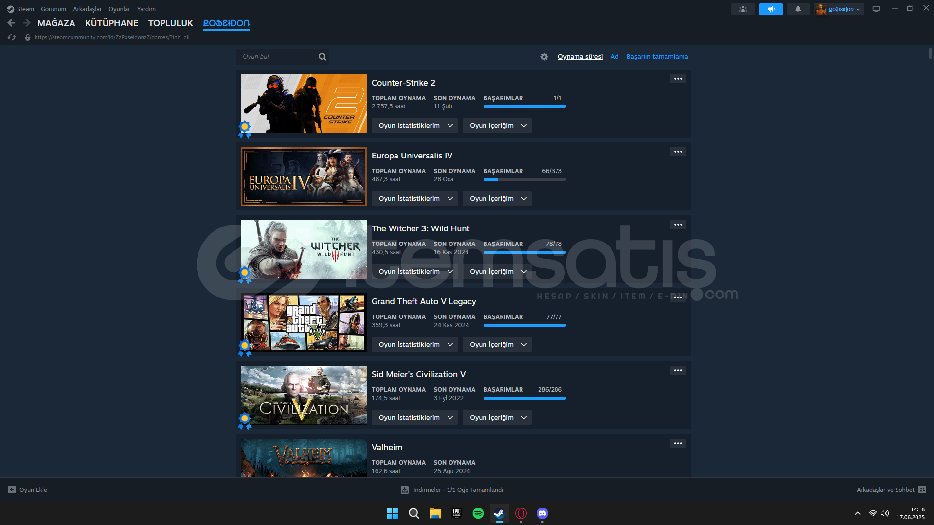Image resolution: width=934 pixels, height=525 pixels.
Task: Open Spotify from the taskbar
Action: click(478, 513)
